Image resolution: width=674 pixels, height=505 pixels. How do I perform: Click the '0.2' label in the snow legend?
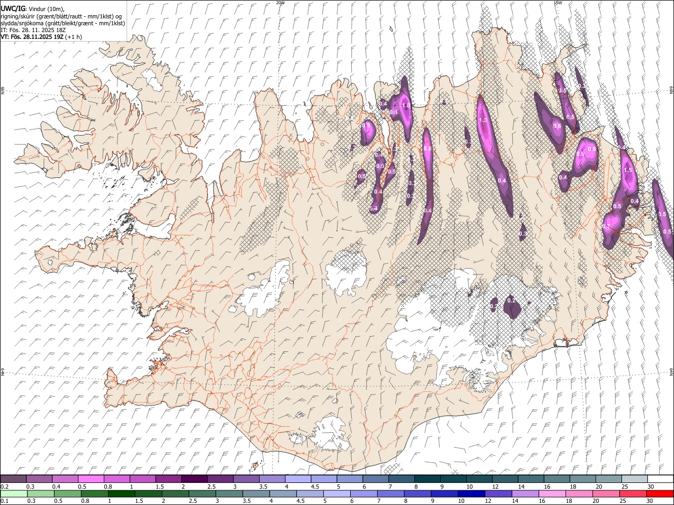[5, 487]
